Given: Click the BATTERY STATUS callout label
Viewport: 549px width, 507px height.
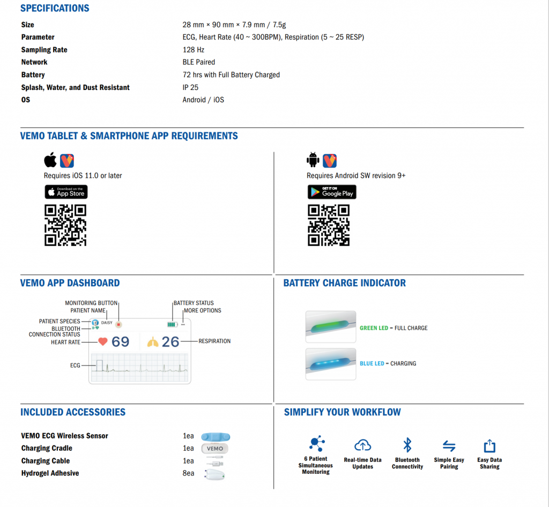Looking at the screenshot, I should 194,303.
